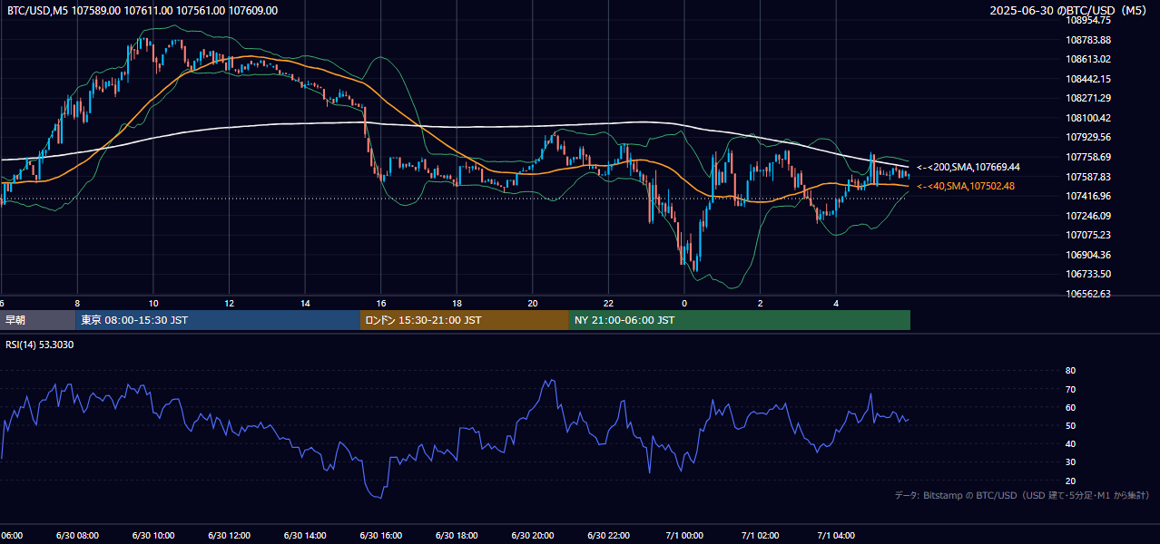The height and width of the screenshot is (544, 1160).
Task: Click price axis label 106562.63
Action: [x=1088, y=294]
